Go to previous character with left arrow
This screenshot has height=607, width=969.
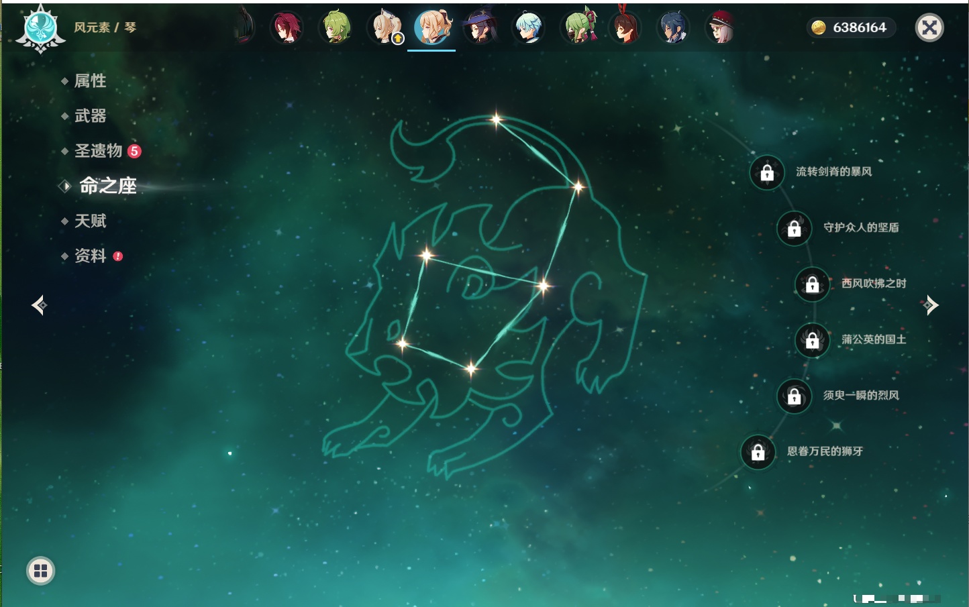coord(40,305)
